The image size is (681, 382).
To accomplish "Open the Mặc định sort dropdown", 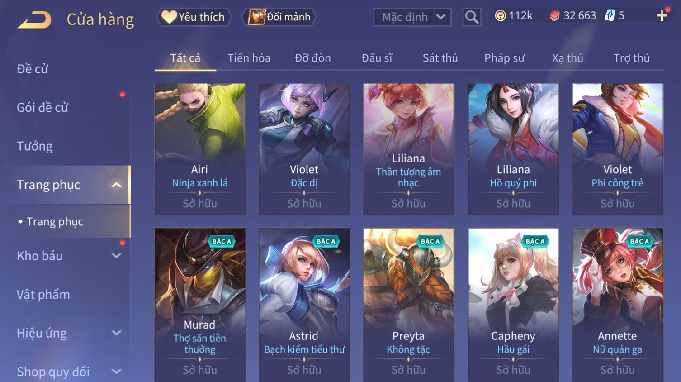I will pos(412,17).
